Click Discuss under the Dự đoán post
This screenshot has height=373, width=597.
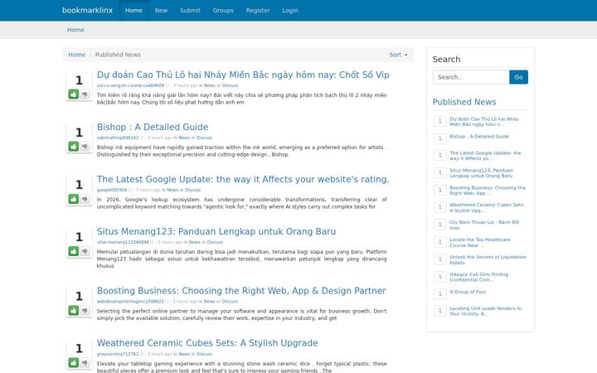[230, 85]
